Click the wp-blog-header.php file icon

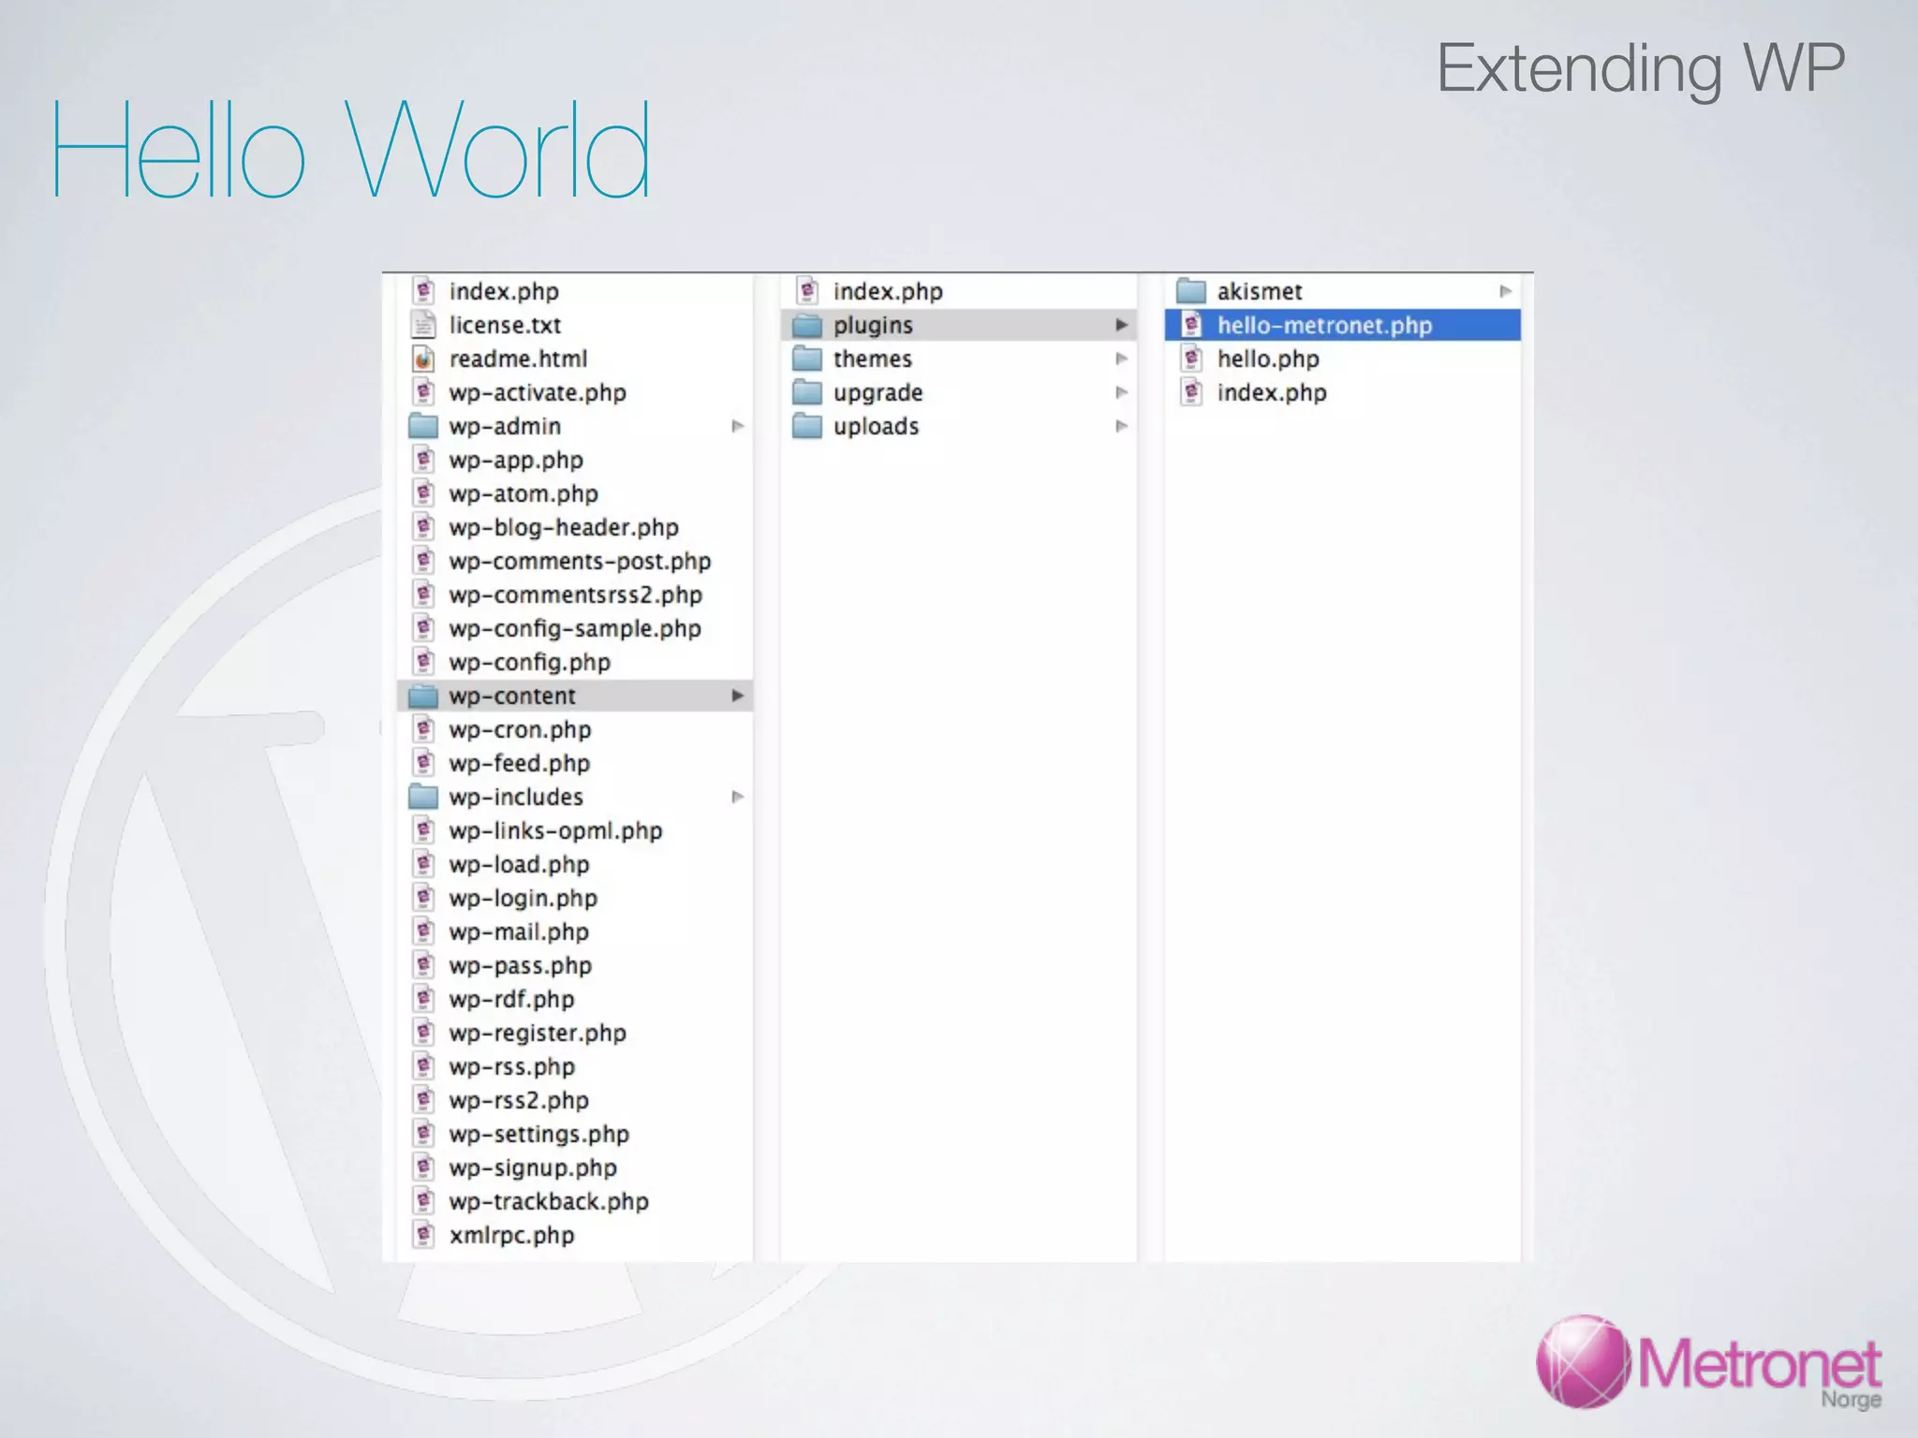pos(423,527)
